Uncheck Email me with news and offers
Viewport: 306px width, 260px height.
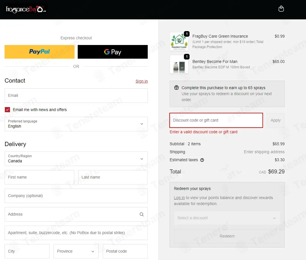tap(7, 110)
